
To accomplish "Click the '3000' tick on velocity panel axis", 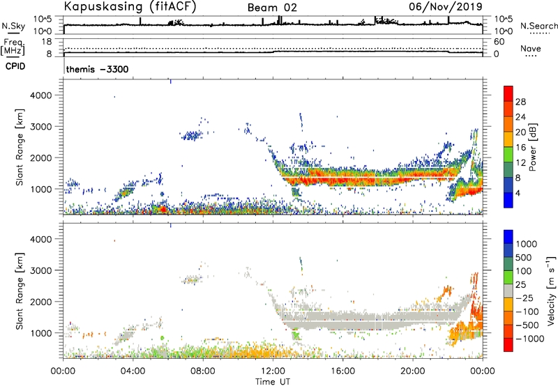I will tap(41, 270).
